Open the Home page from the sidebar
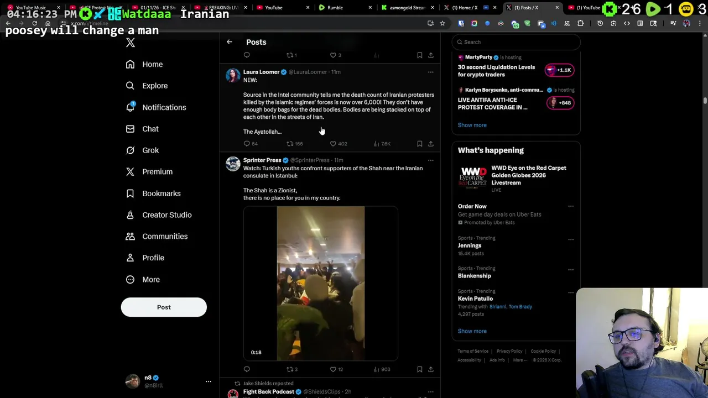 pyautogui.click(x=144, y=64)
